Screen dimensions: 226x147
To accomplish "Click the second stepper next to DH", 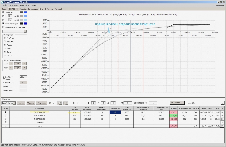I will (x=66, y=103).
